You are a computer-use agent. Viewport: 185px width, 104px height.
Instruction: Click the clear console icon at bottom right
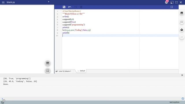[x=183, y=99]
